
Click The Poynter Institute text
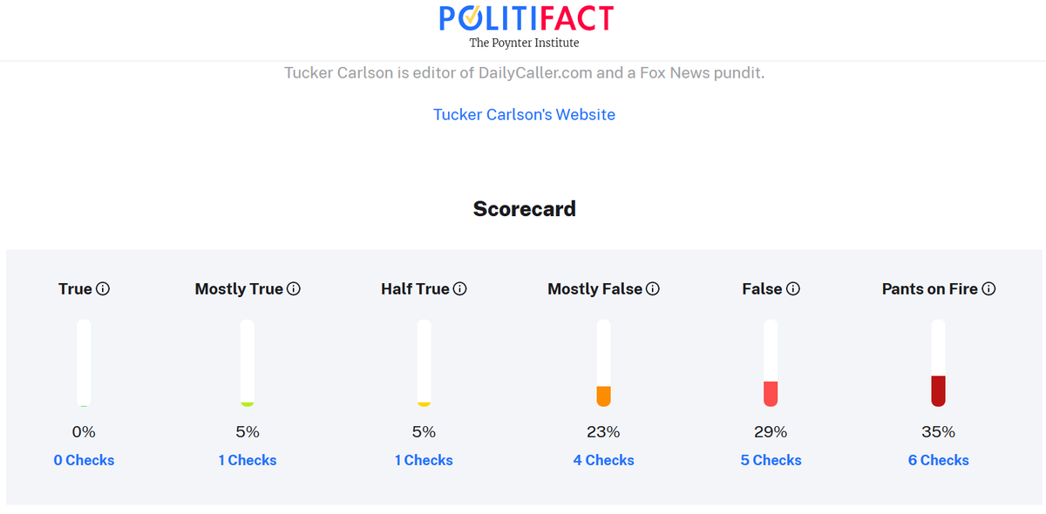point(524,43)
